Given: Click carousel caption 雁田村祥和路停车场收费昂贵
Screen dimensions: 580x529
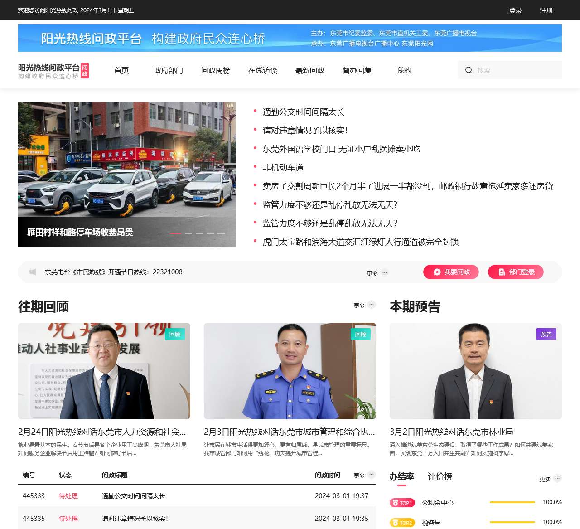Looking at the screenshot, I should 80,233.
